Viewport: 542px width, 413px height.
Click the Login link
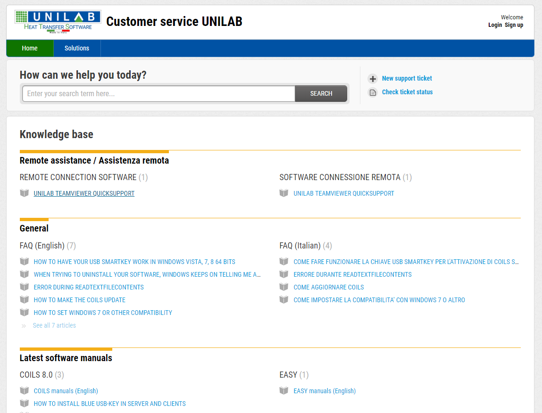(495, 25)
